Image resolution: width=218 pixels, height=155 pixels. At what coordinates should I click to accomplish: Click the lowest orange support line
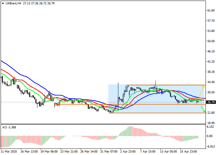[156, 113]
